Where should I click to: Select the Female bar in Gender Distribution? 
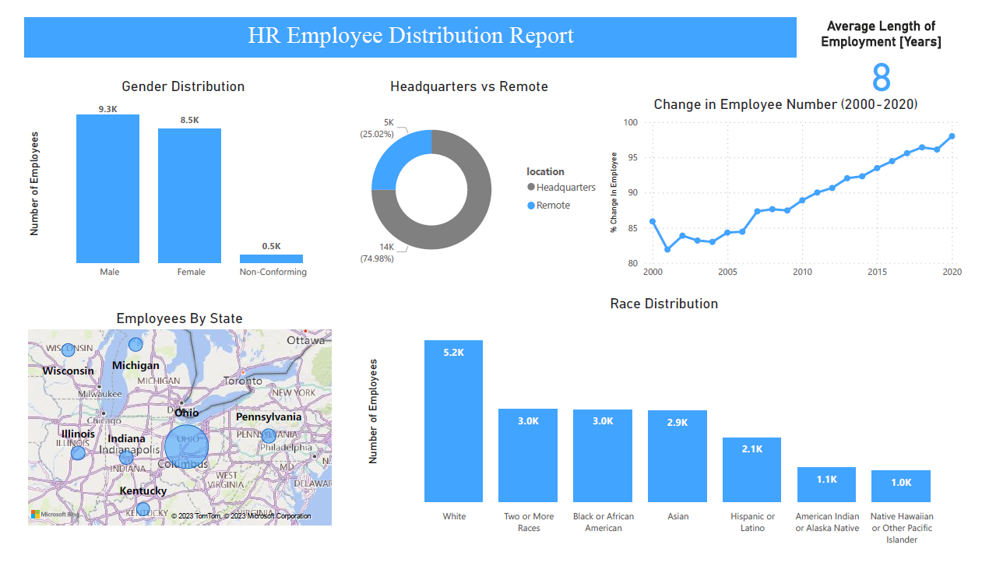[x=189, y=195]
